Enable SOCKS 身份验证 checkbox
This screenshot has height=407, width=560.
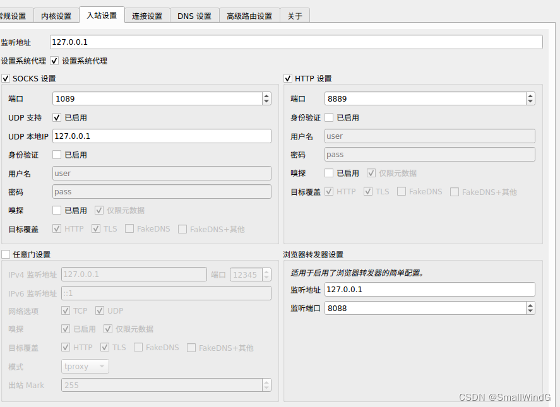coord(57,155)
